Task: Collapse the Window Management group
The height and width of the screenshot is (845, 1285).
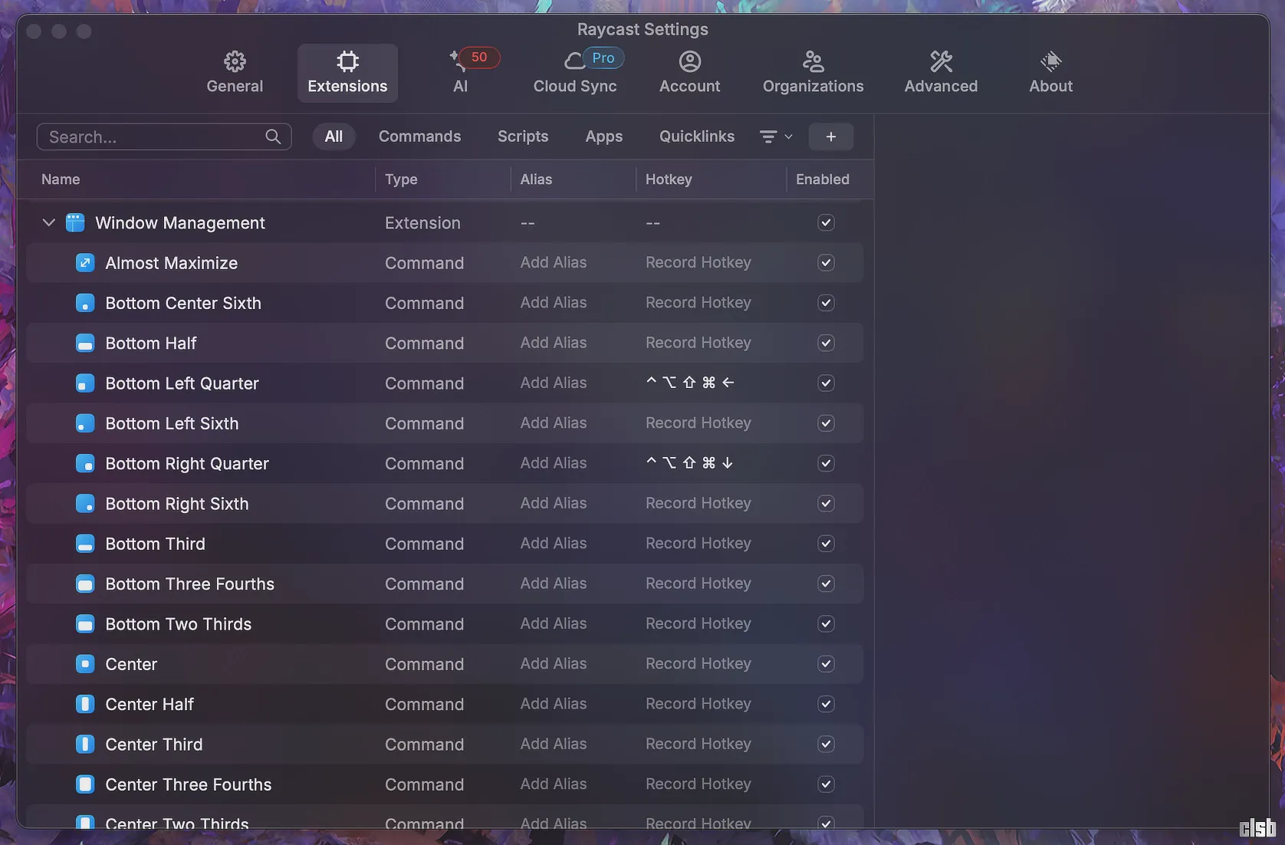Action: 49,222
